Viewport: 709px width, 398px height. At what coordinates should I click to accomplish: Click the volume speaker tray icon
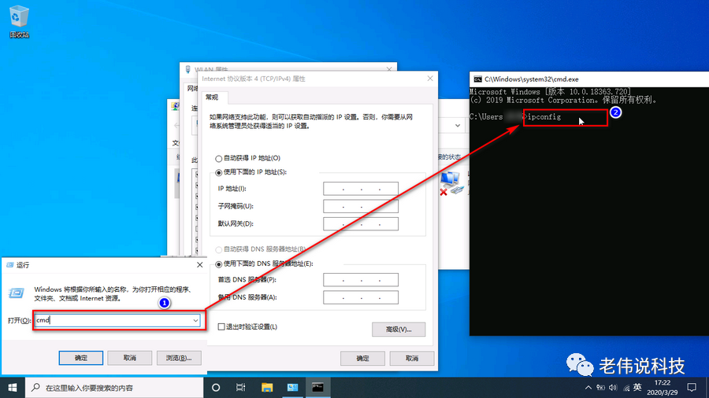(613, 388)
